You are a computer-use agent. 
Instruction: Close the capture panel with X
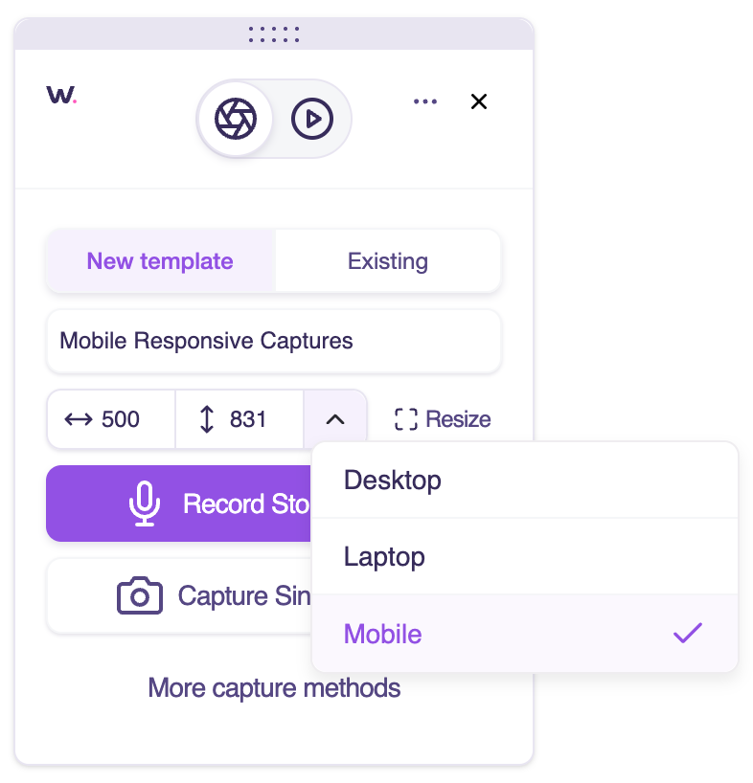click(x=479, y=101)
